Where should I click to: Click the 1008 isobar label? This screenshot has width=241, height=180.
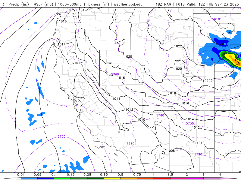(171, 151)
